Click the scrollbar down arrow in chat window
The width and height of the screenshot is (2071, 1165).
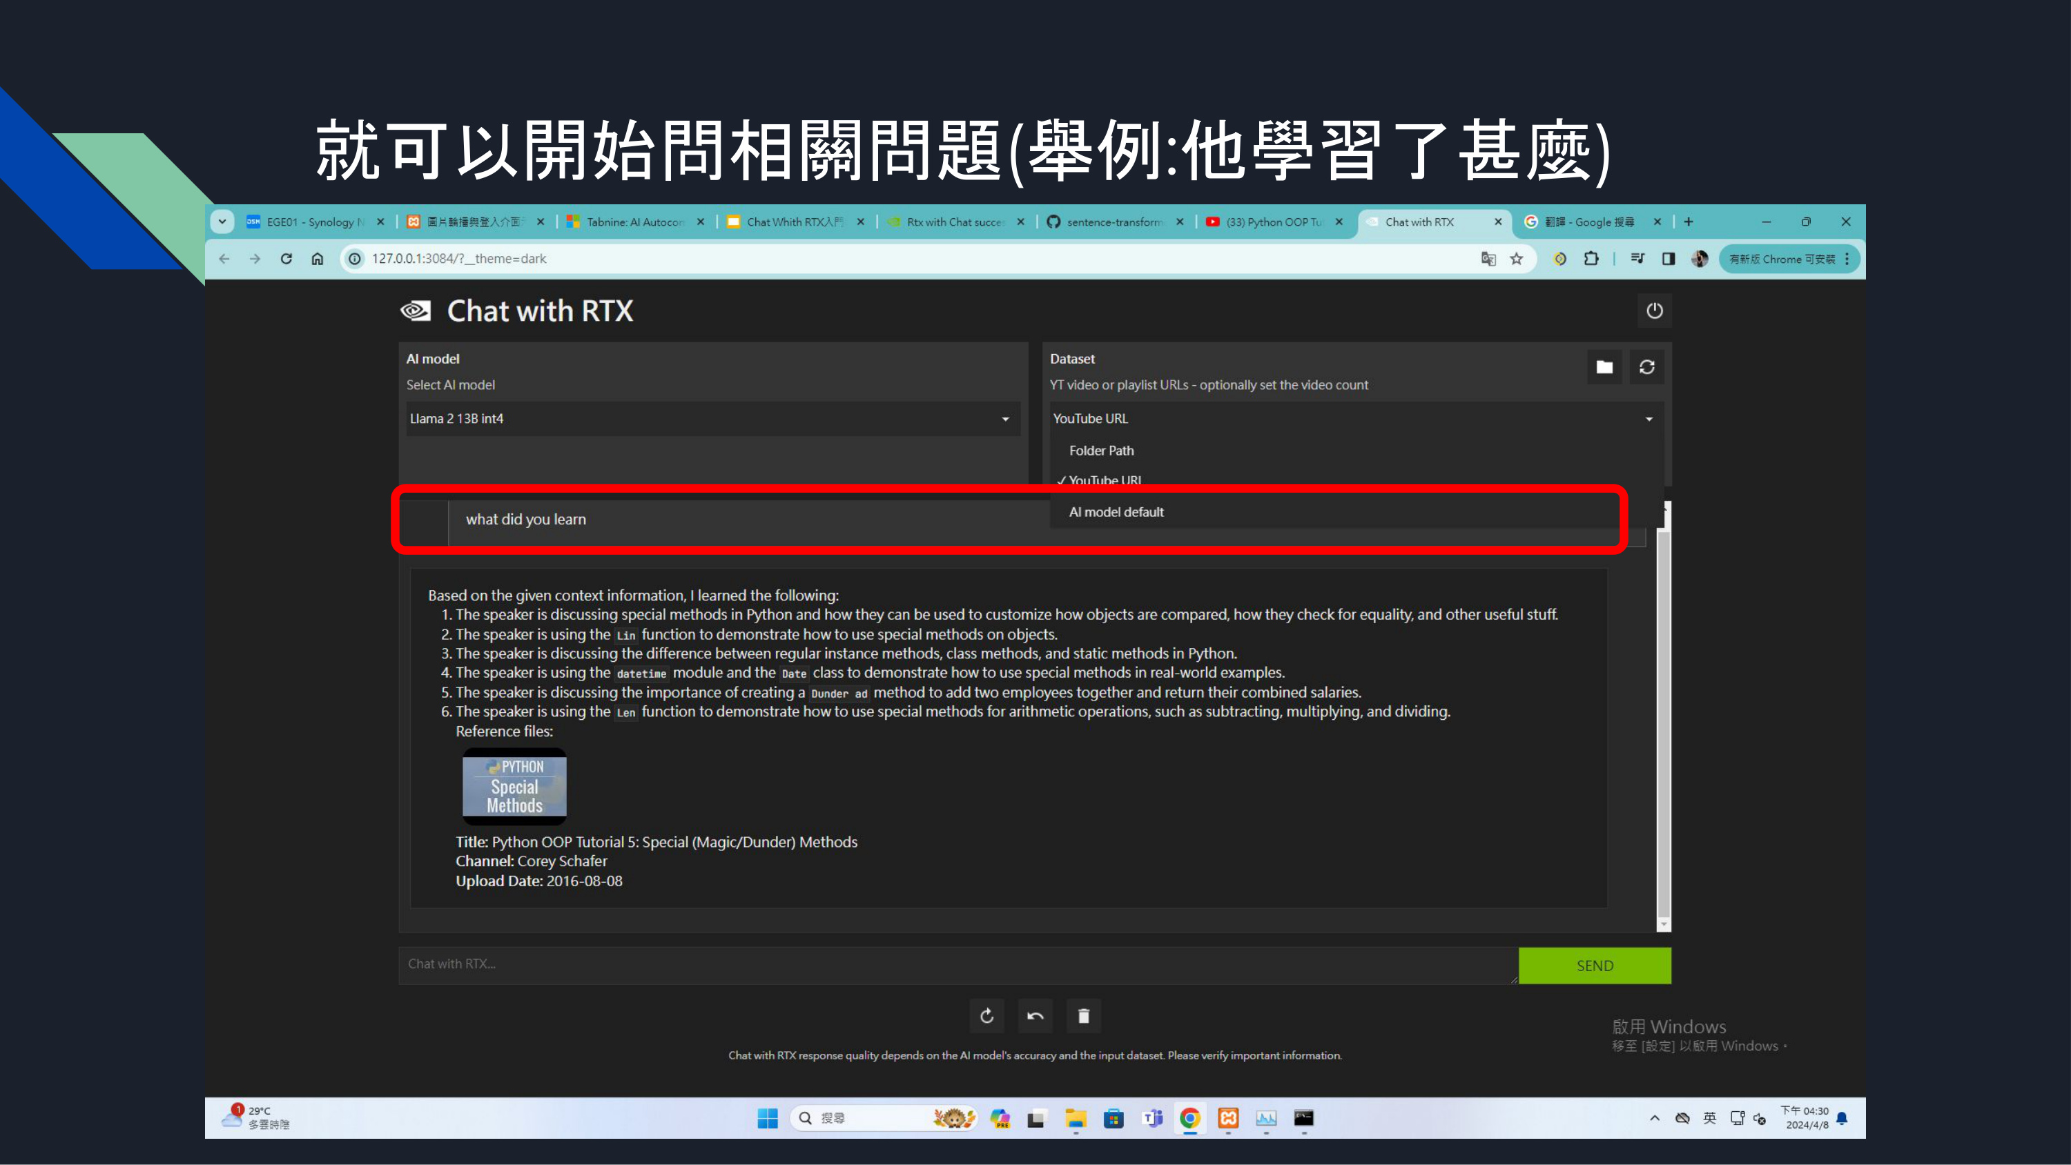coord(1664,924)
